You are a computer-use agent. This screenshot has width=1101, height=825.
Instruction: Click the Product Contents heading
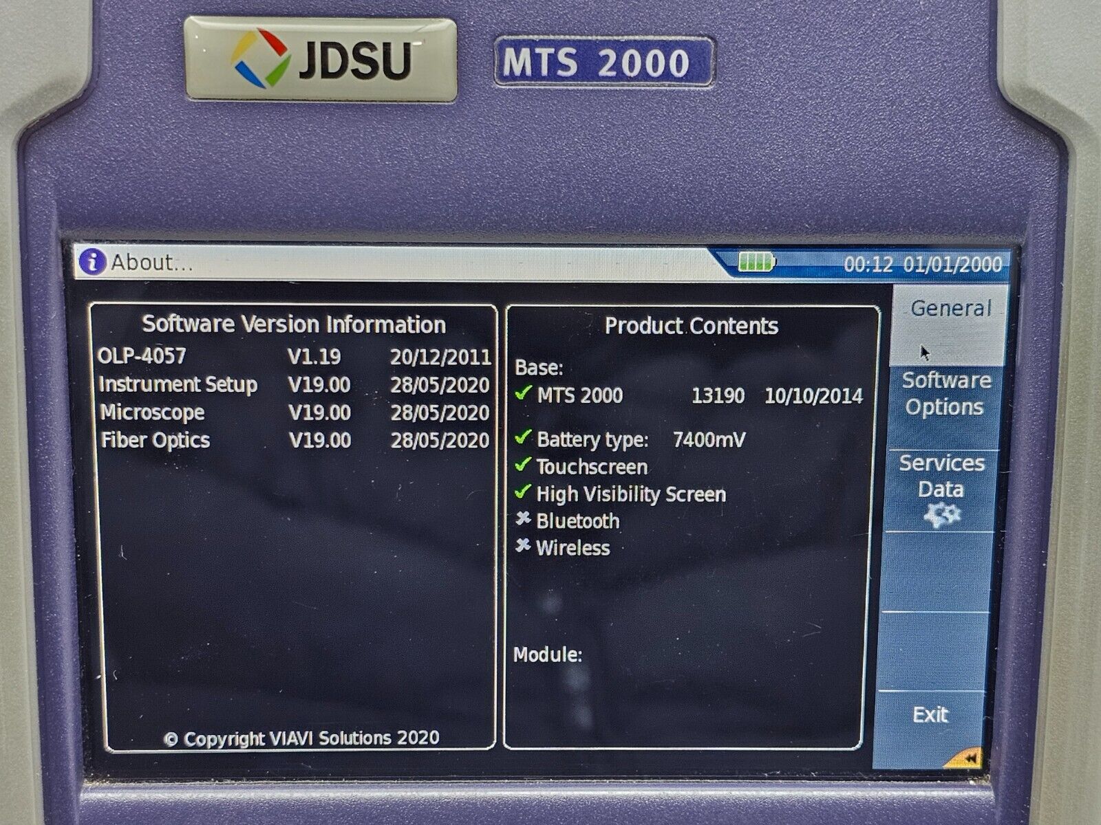691,326
